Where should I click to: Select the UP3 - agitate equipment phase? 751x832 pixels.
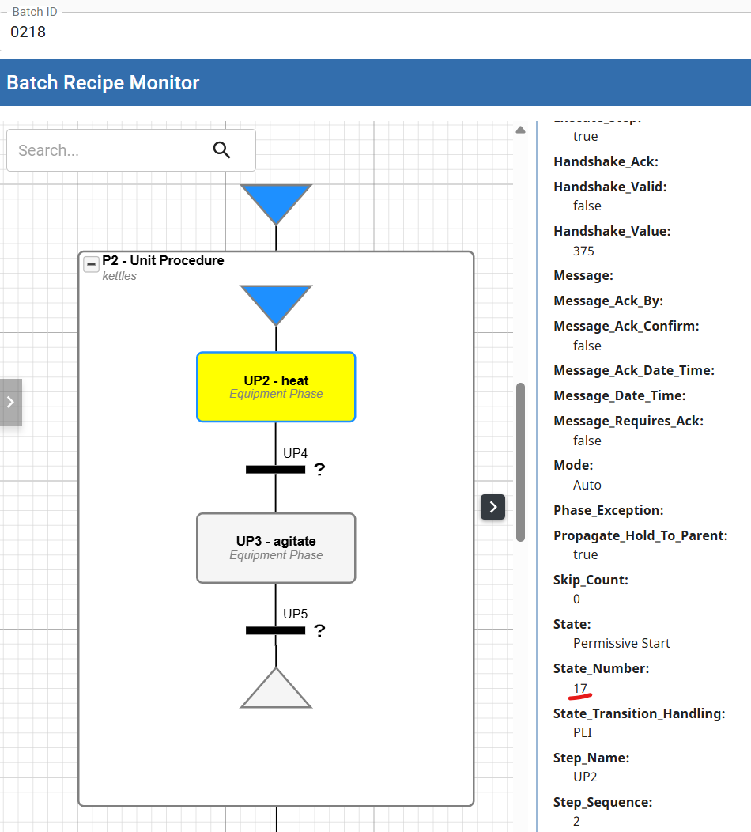(276, 548)
